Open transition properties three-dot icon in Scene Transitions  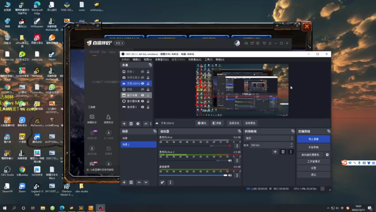(290, 152)
